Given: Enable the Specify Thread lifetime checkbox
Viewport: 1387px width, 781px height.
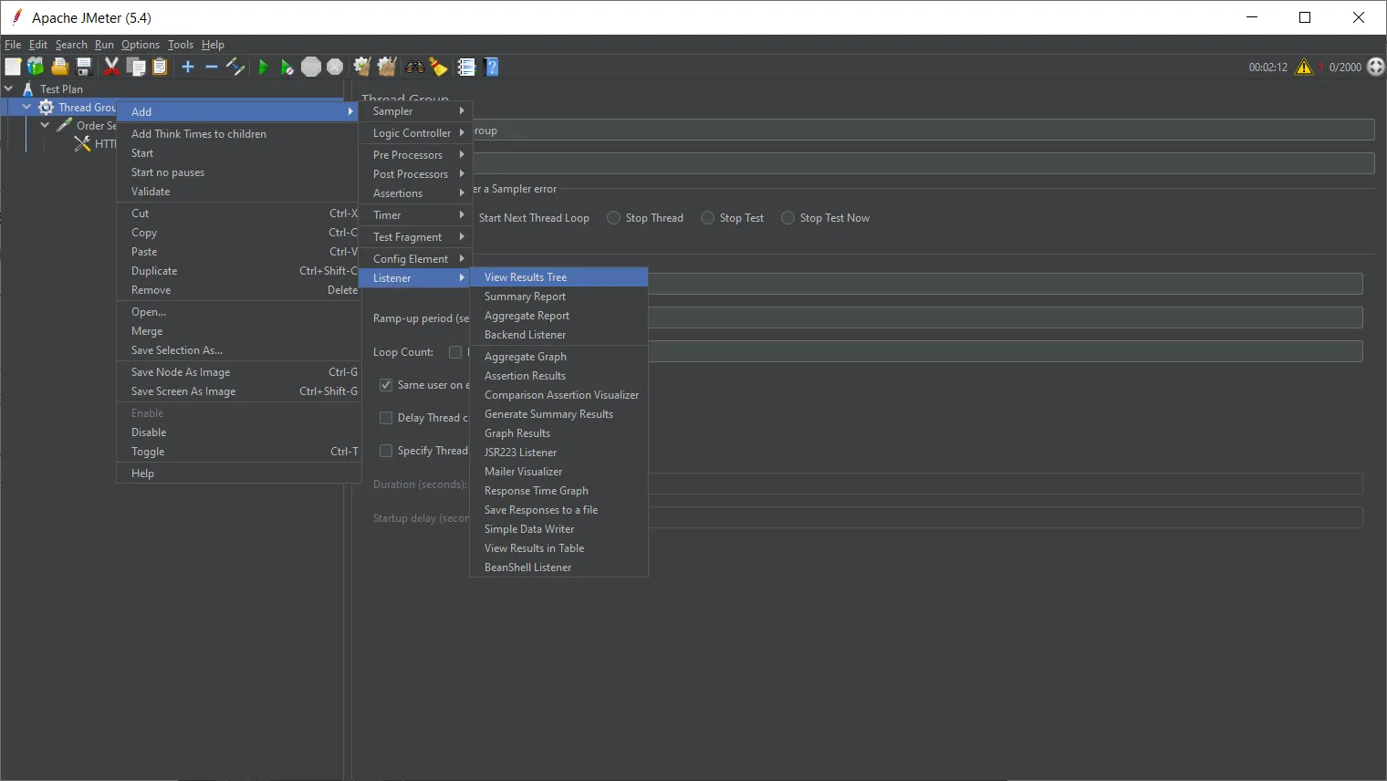Looking at the screenshot, I should 386,451.
